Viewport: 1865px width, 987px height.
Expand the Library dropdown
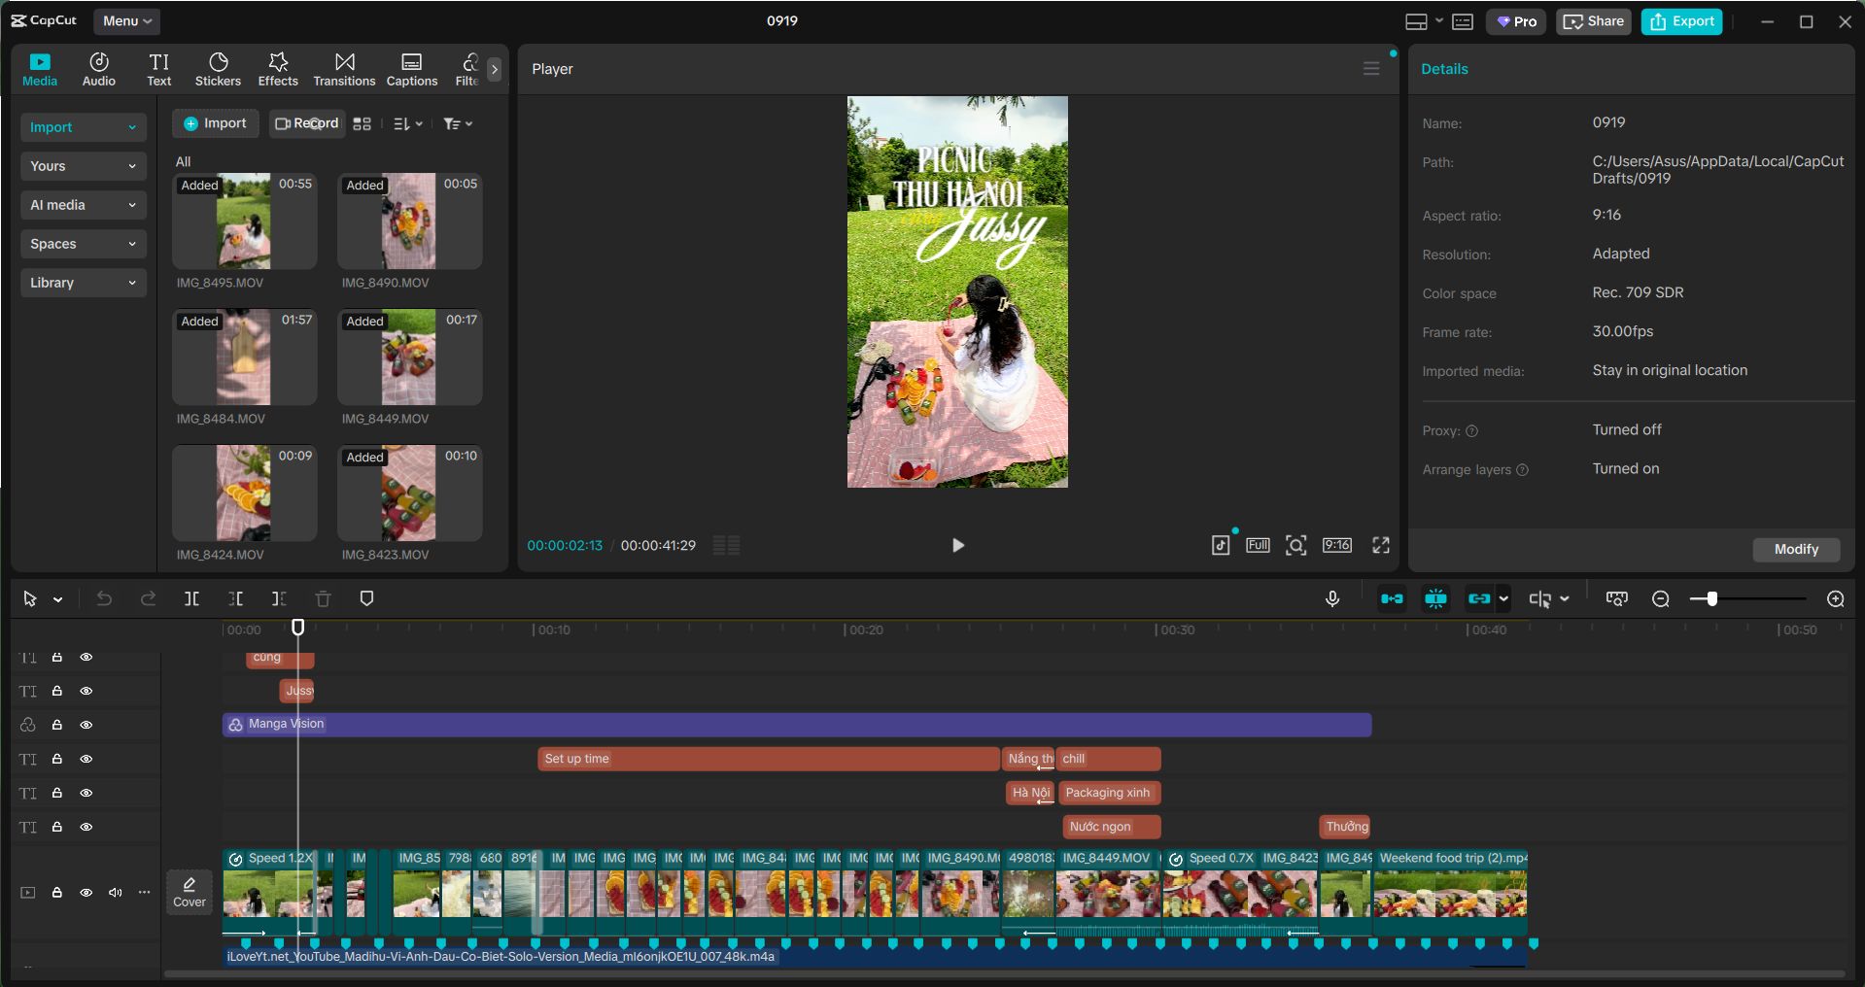[x=84, y=283]
